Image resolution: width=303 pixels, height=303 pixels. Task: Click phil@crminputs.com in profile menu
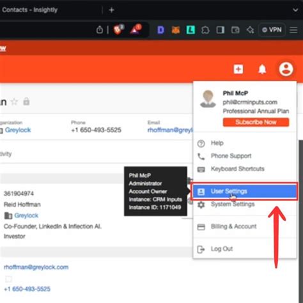coord(250,102)
